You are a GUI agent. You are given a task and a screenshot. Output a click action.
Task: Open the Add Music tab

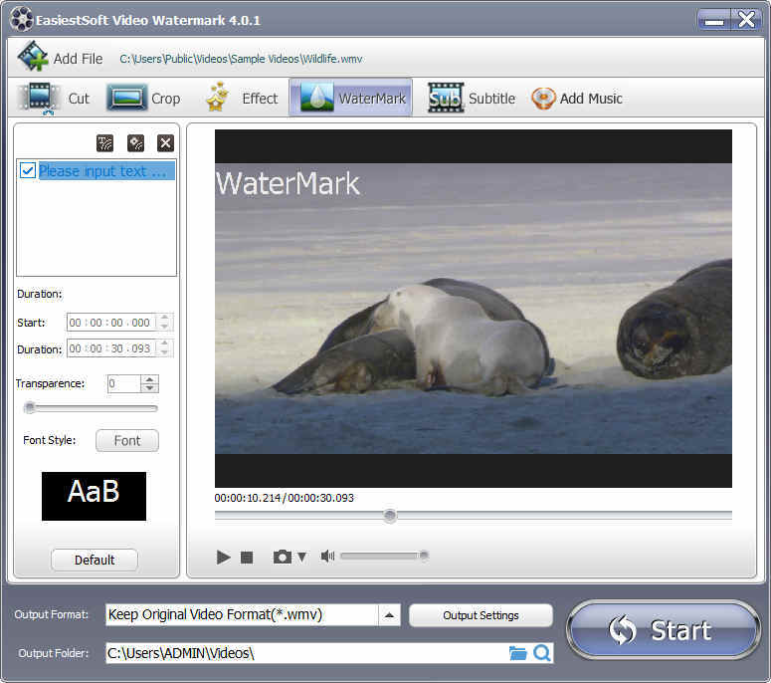[x=577, y=99]
